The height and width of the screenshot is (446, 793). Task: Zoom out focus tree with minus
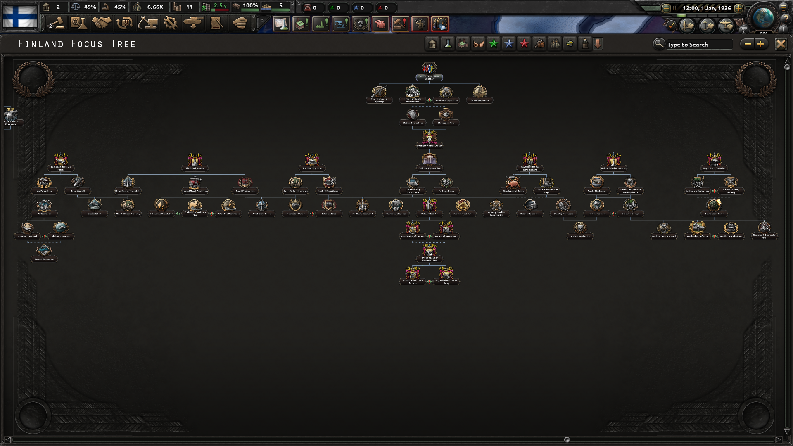pos(748,44)
